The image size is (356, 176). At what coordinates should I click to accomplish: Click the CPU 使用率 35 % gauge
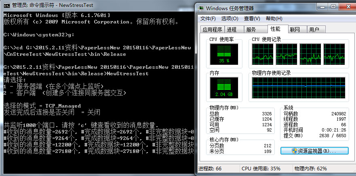point(224,54)
